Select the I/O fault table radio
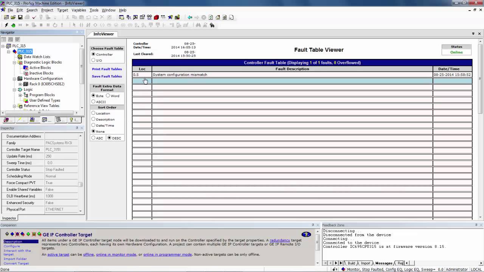 pyautogui.click(x=93, y=60)
